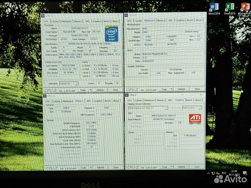Click Validate in Mainboard window
The height and width of the screenshot is (188, 251).
pyautogui.click(x=181, y=89)
